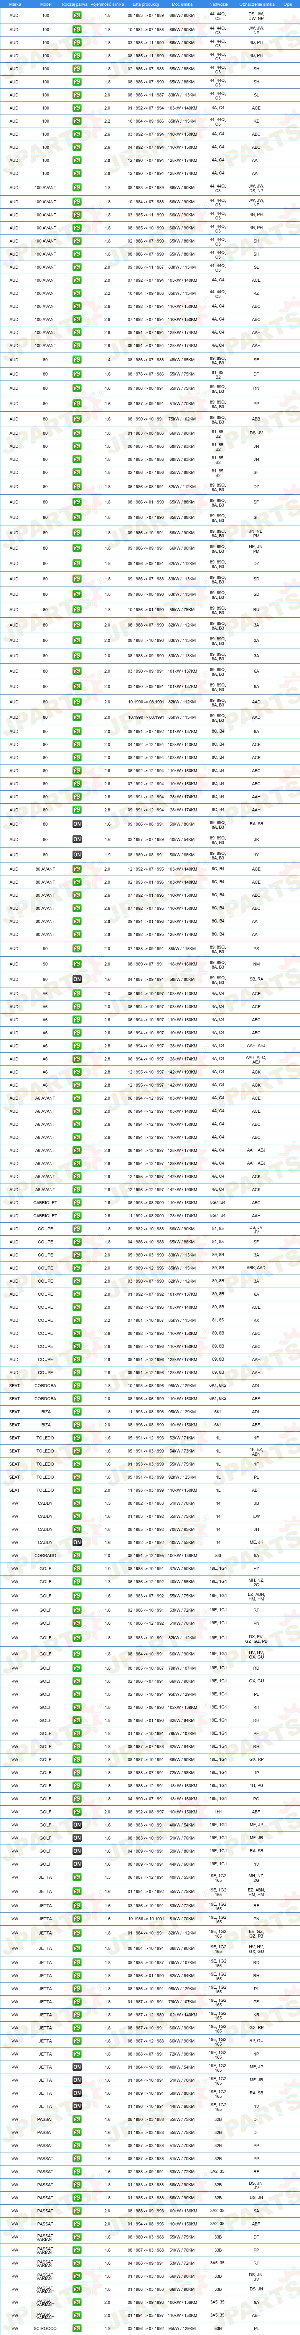Click the petrol icon in the AUDI COUPE ABK, AAD row
Viewport: 300px width, 2335px height.
tap(77, 1268)
